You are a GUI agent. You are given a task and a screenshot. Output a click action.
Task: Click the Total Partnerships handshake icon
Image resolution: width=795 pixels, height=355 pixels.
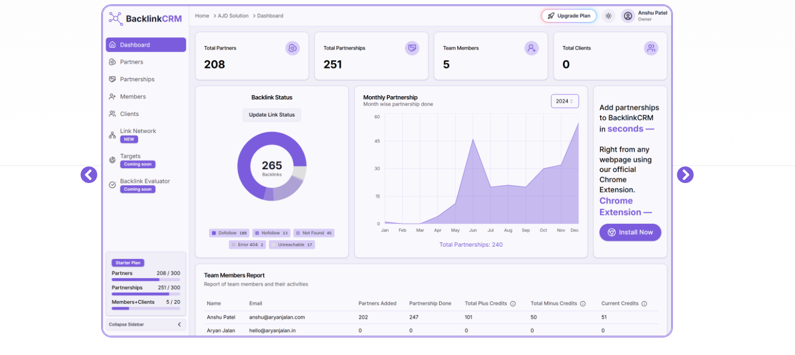[x=412, y=48]
